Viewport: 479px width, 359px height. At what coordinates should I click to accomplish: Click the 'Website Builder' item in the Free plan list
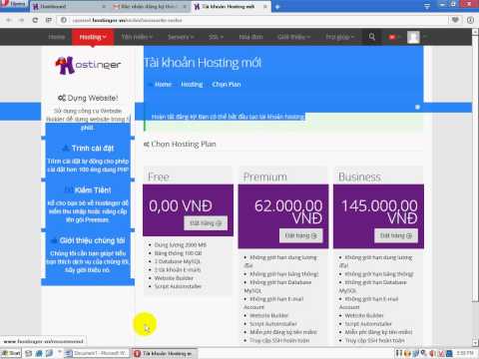coord(174,278)
